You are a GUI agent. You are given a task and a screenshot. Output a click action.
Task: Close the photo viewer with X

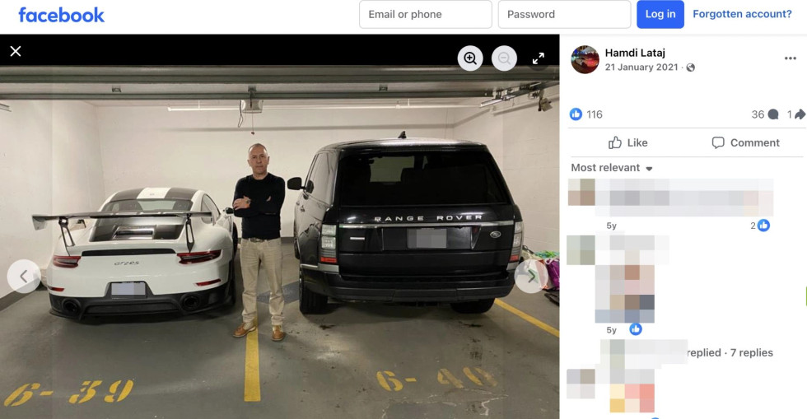(x=16, y=51)
